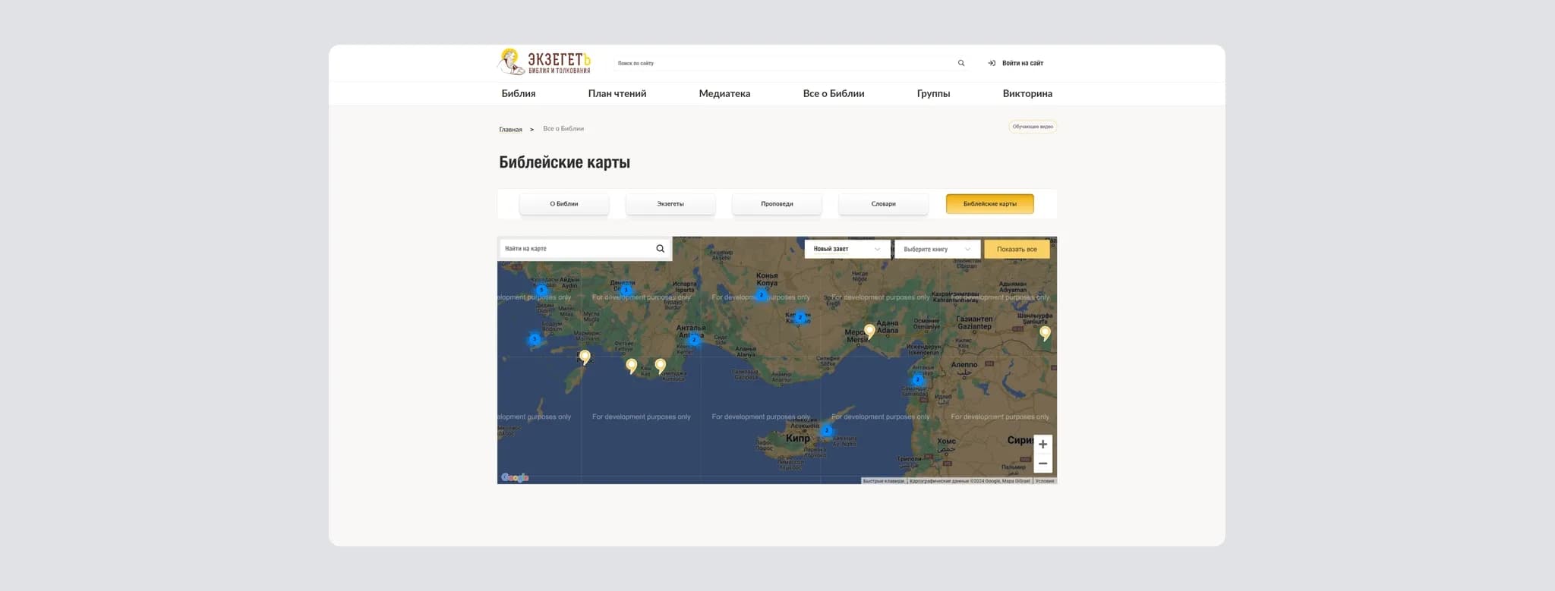This screenshot has height=591, width=1555.
Task: Click Войти на сайт login link
Action: tap(1016, 63)
